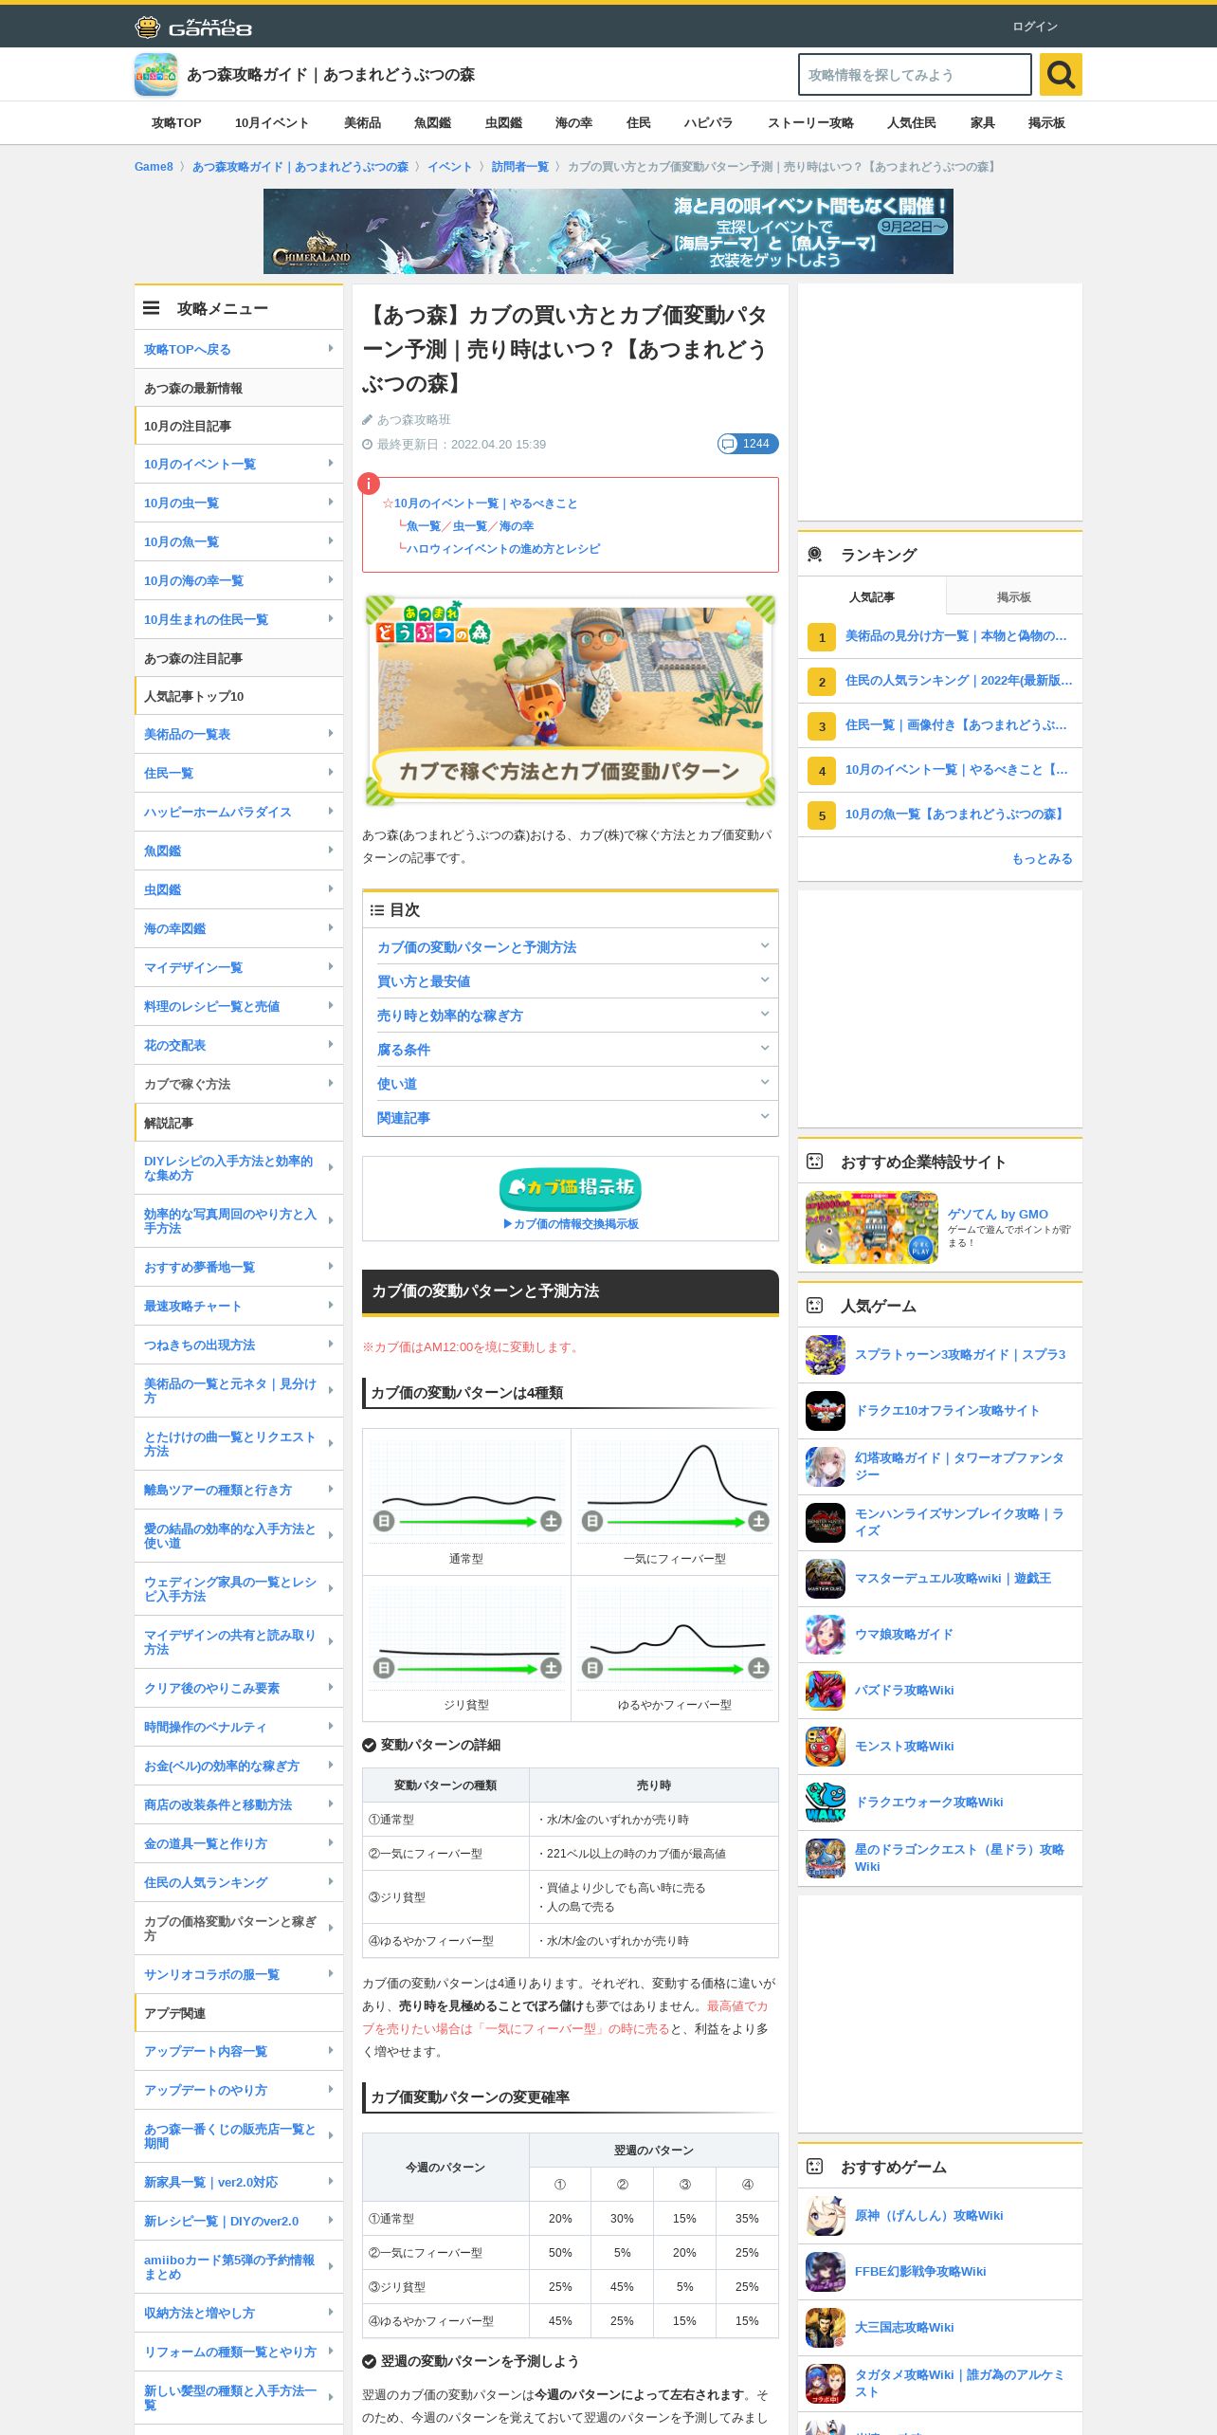The image size is (1217, 2435).
Task: Open FFBE幻影戦争 game icon
Action: [826, 2272]
